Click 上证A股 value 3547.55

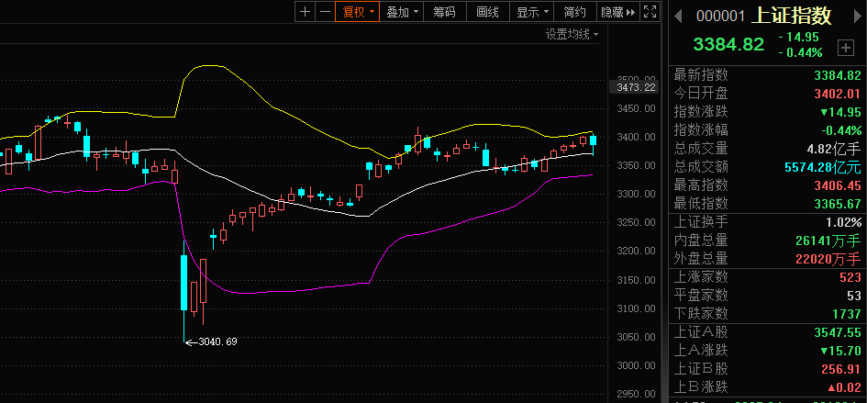click(837, 332)
